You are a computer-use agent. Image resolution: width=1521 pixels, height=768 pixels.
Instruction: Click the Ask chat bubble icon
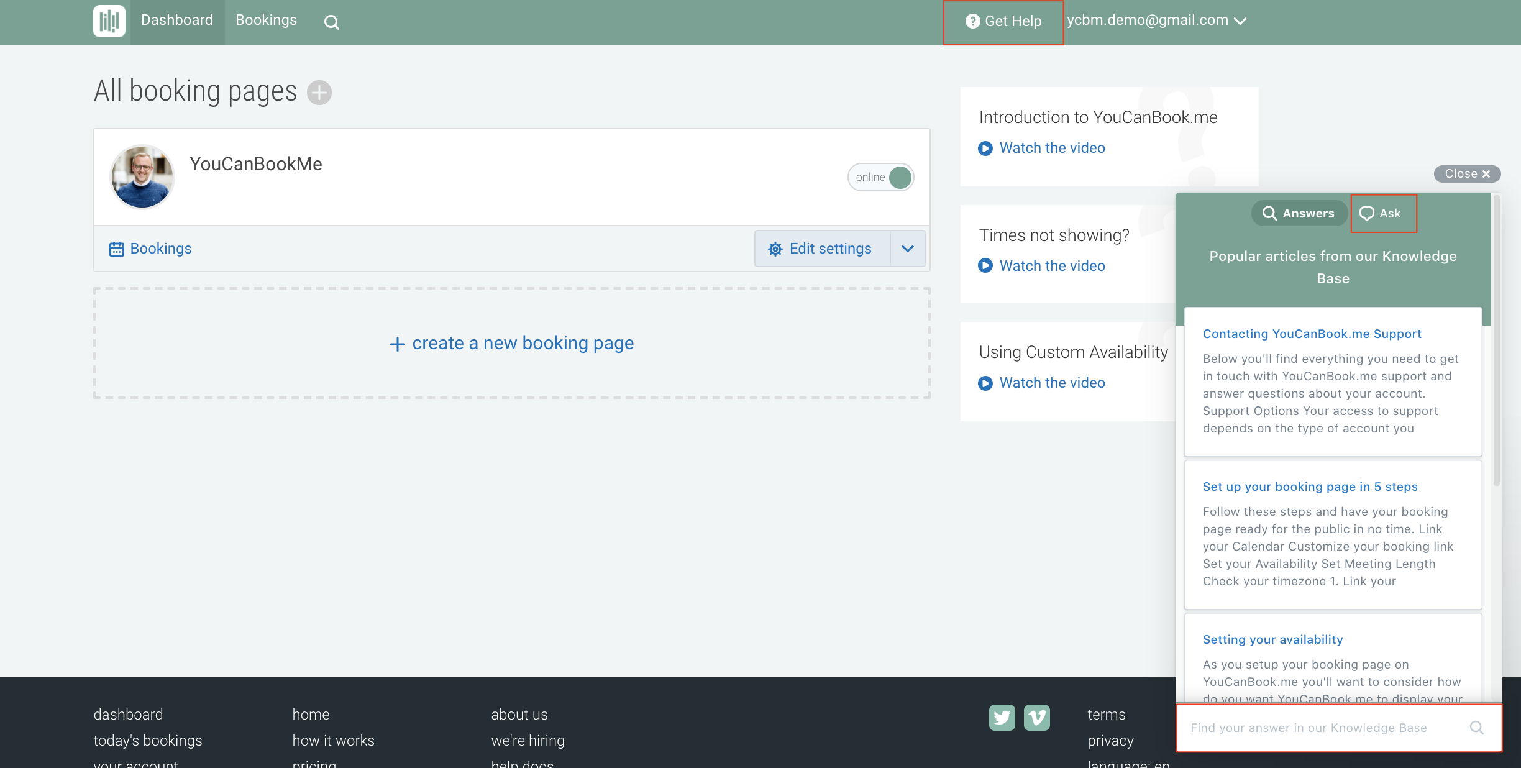[x=1366, y=213]
